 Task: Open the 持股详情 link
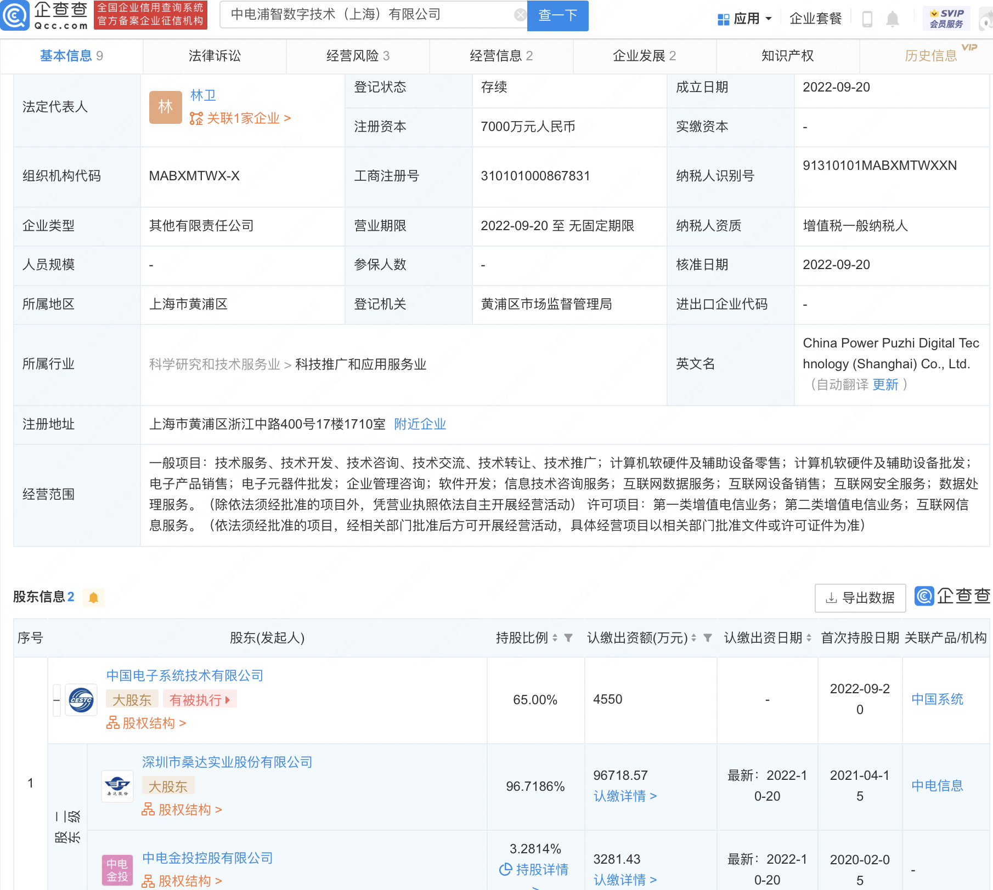coord(542,870)
